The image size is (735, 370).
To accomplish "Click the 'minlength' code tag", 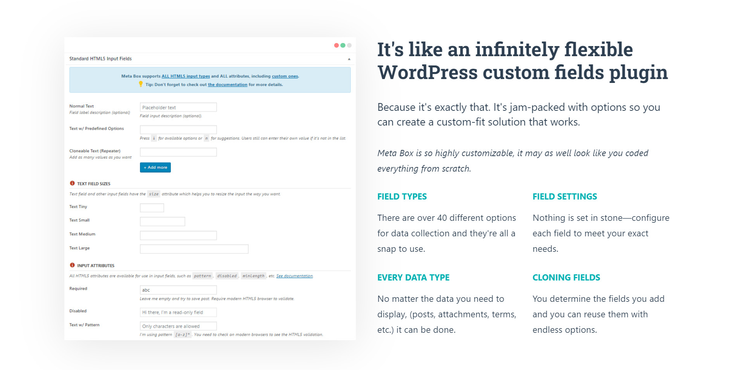I will click(x=254, y=276).
